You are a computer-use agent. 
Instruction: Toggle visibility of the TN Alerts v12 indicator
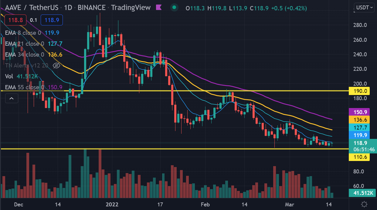56,65
